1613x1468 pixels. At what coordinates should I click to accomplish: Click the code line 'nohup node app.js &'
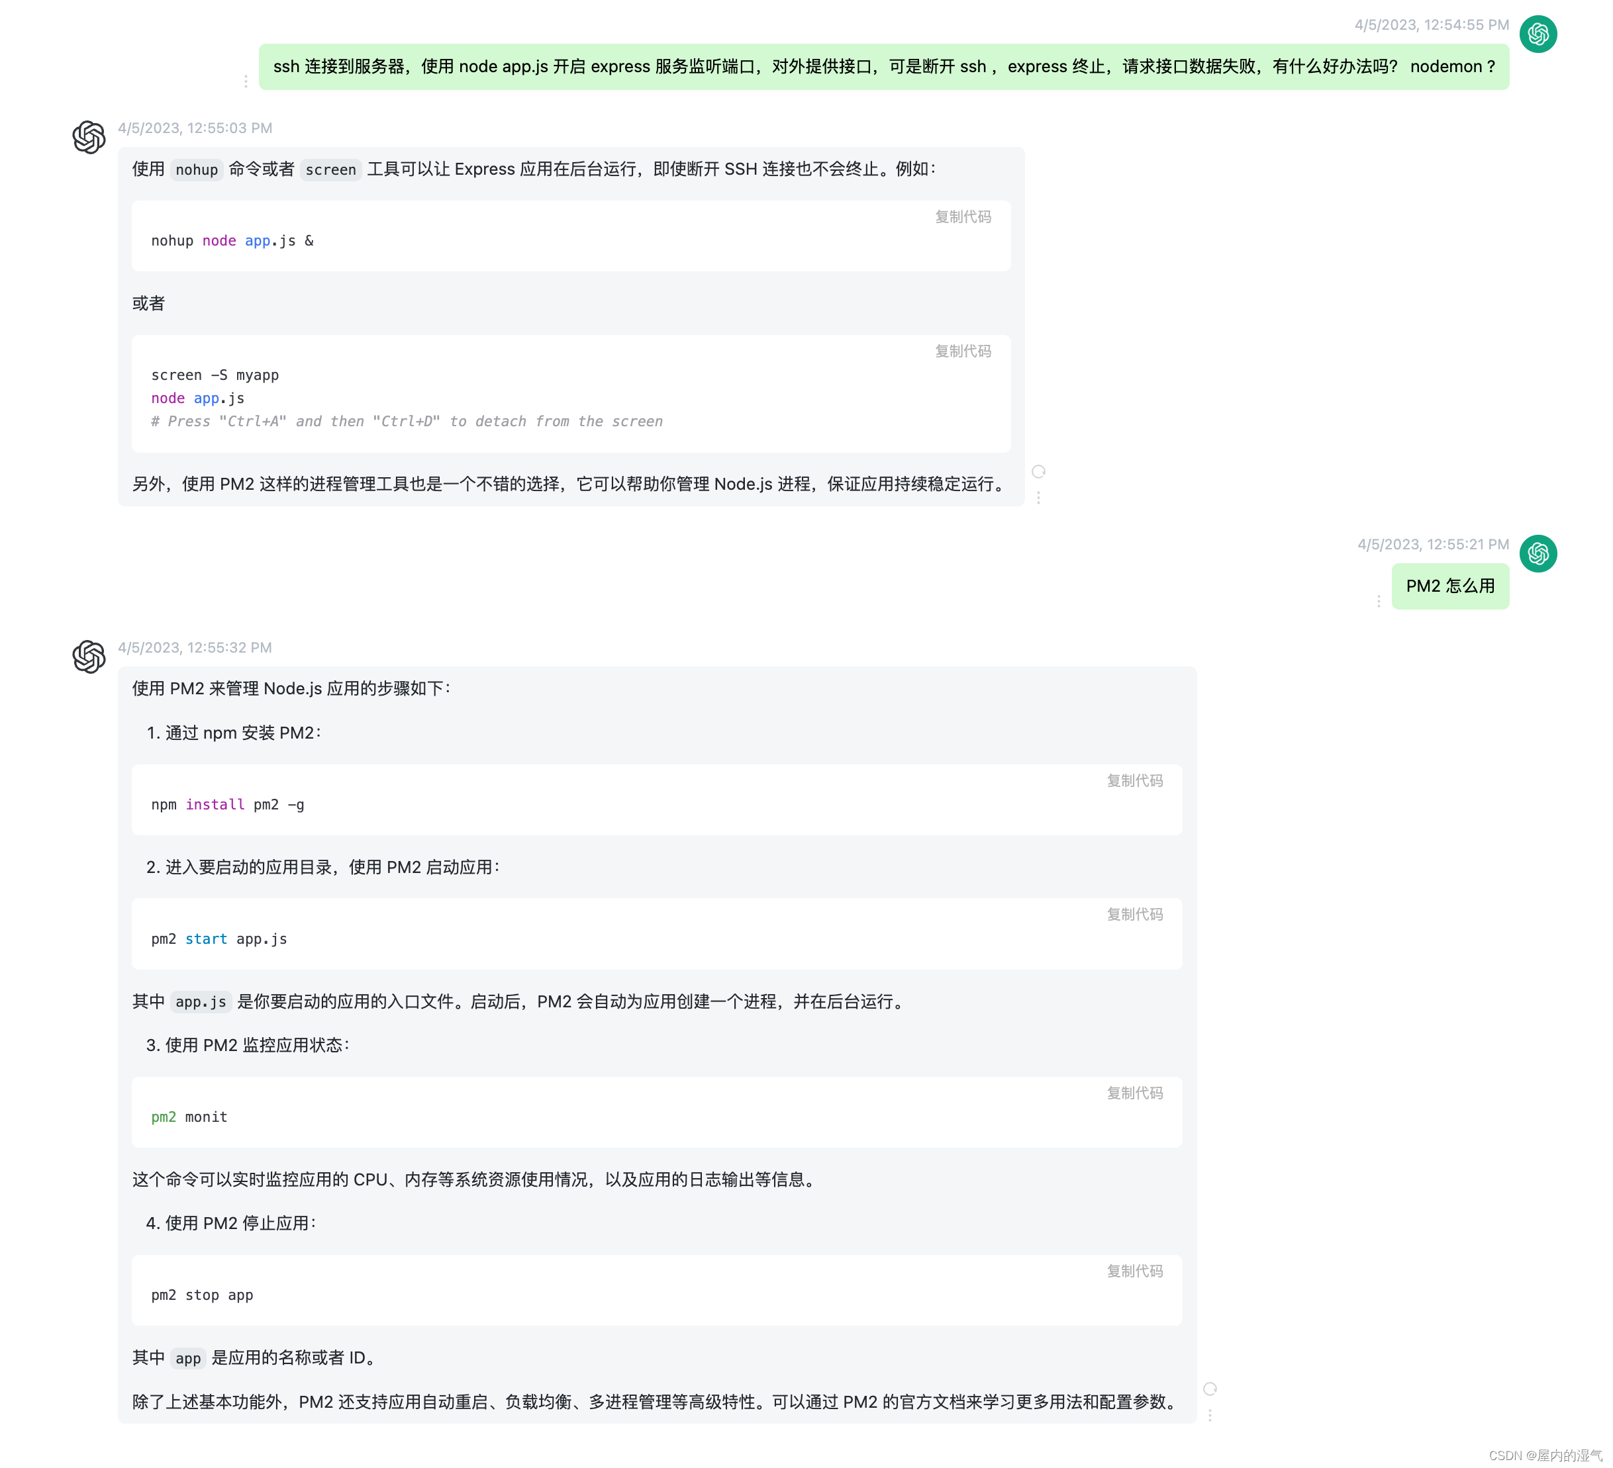coord(232,241)
